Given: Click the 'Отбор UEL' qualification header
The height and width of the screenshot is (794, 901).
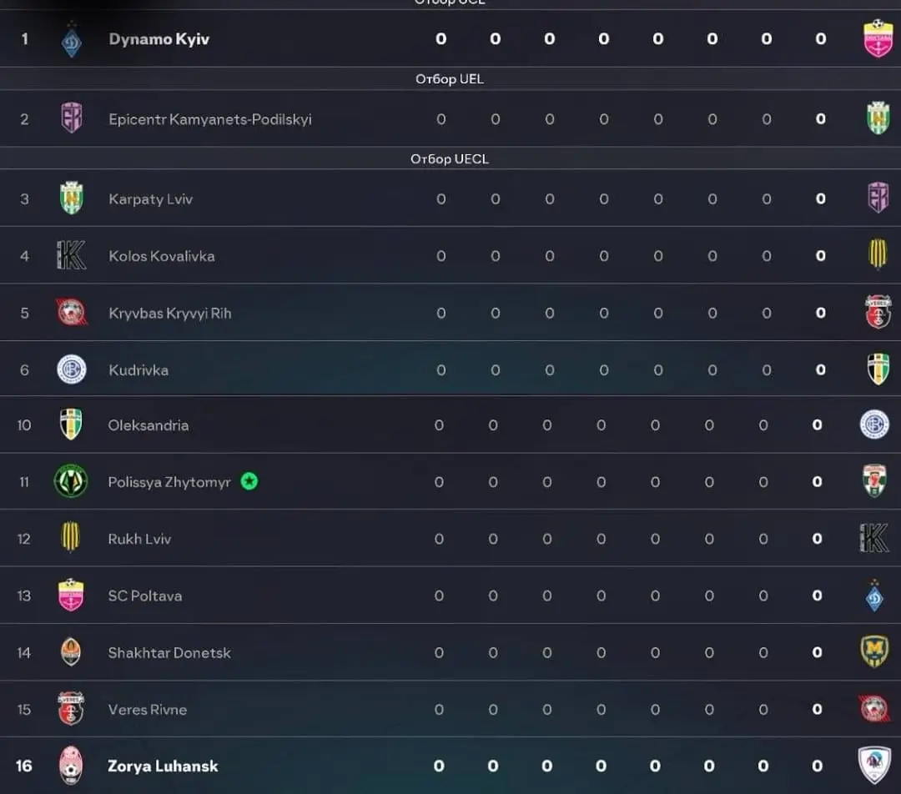Looking at the screenshot, I should 450,79.
